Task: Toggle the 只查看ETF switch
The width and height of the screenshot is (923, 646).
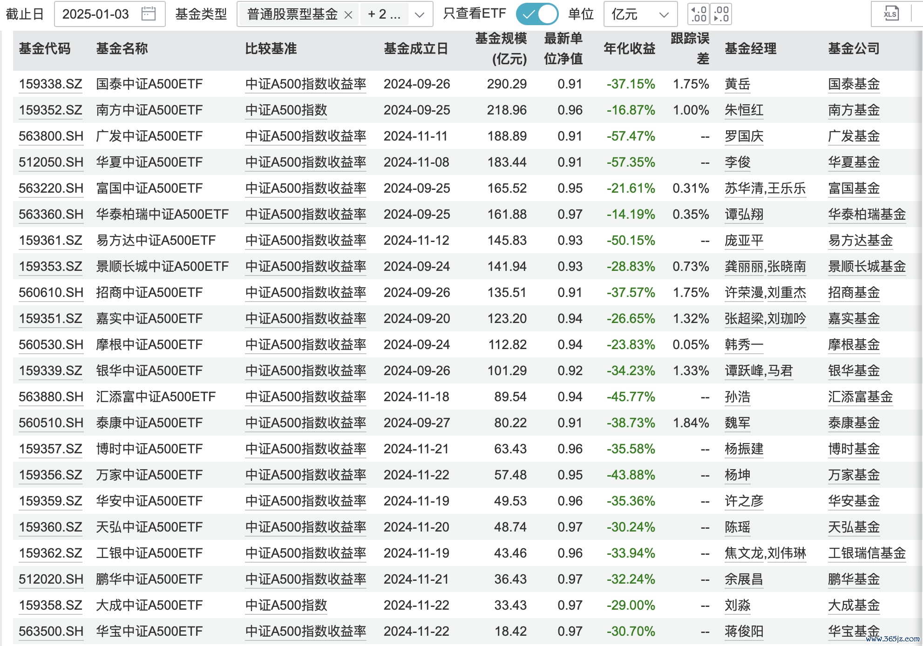Action: 537,14
